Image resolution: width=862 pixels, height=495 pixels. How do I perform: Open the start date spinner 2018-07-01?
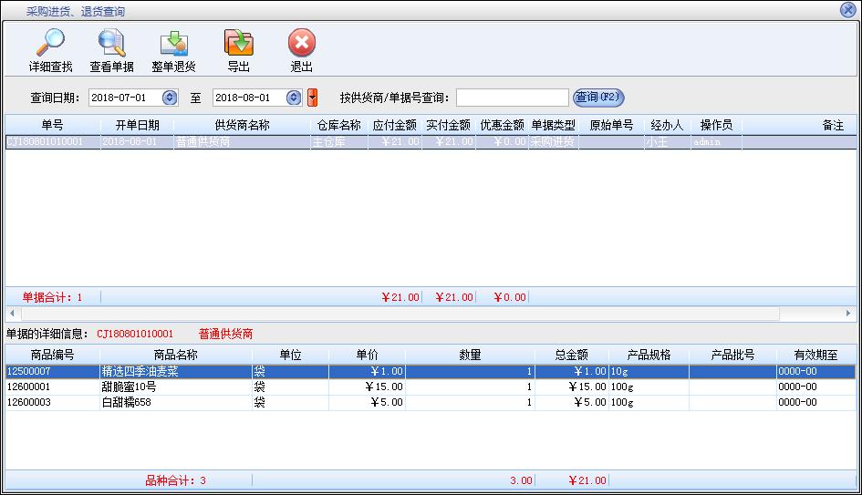[169, 98]
